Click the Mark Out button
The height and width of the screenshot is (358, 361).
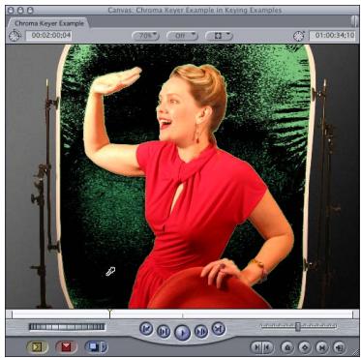pos(268,347)
